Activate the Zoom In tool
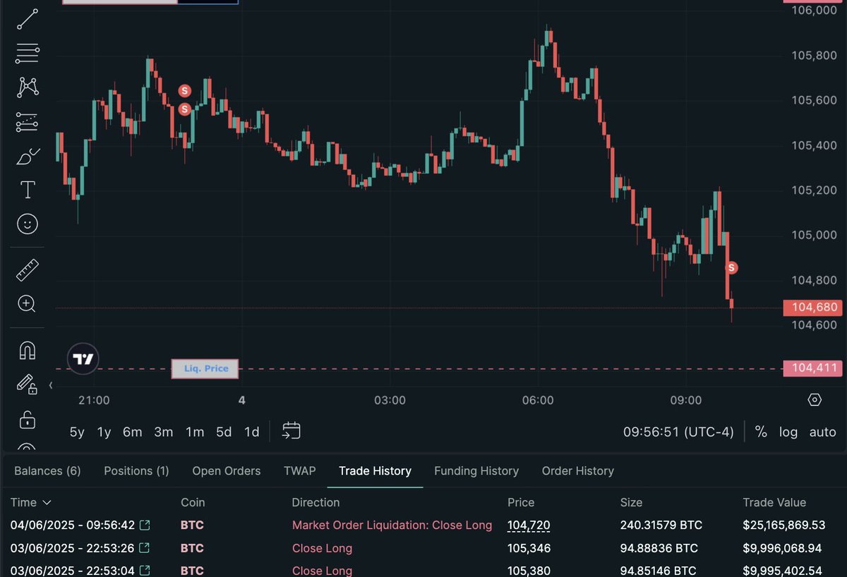 click(27, 303)
